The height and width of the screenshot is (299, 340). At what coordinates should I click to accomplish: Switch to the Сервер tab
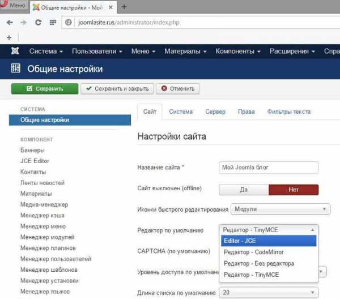(215, 112)
